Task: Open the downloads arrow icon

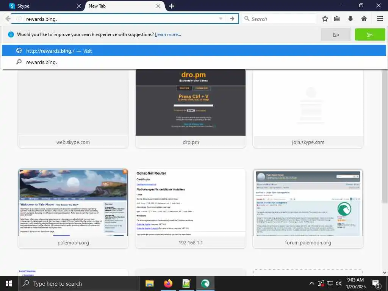Action: point(350,19)
